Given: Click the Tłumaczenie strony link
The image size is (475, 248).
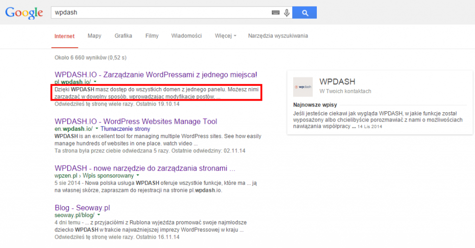Looking at the screenshot, I should [122, 128].
